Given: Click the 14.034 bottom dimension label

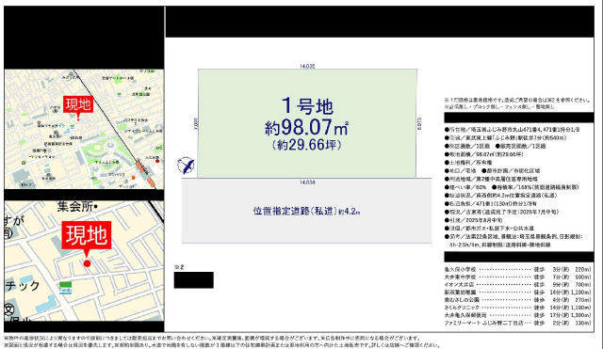Looking at the screenshot, I should click(307, 182).
